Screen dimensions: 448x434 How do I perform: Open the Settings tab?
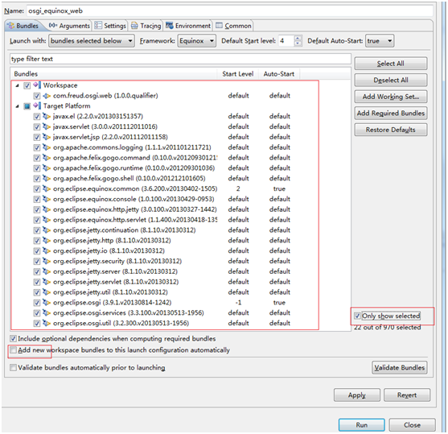click(x=110, y=26)
